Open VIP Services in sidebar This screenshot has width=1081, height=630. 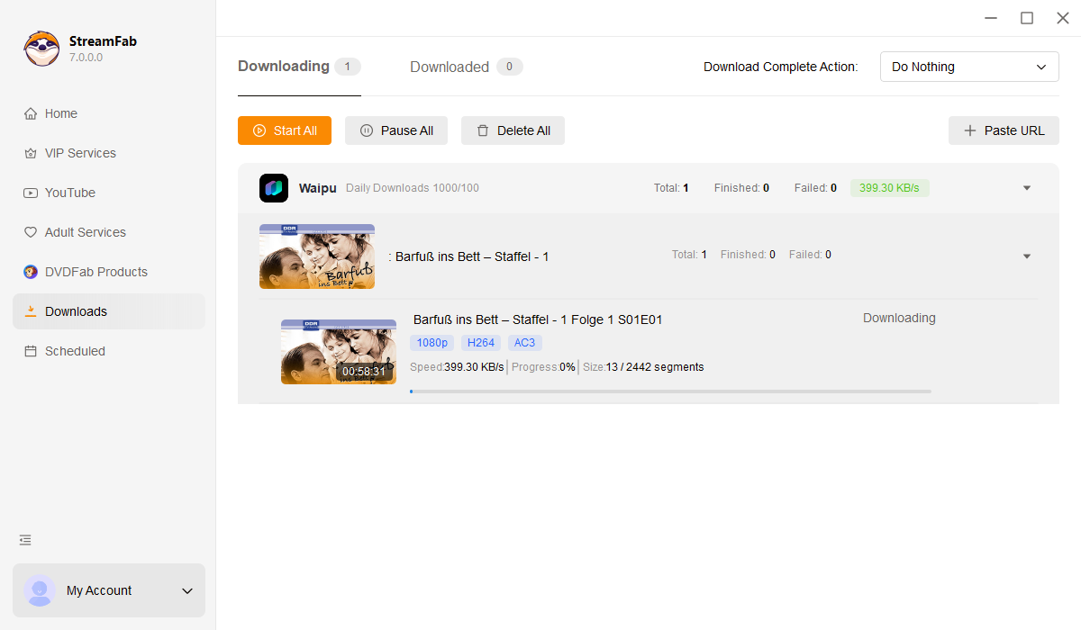point(80,153)
